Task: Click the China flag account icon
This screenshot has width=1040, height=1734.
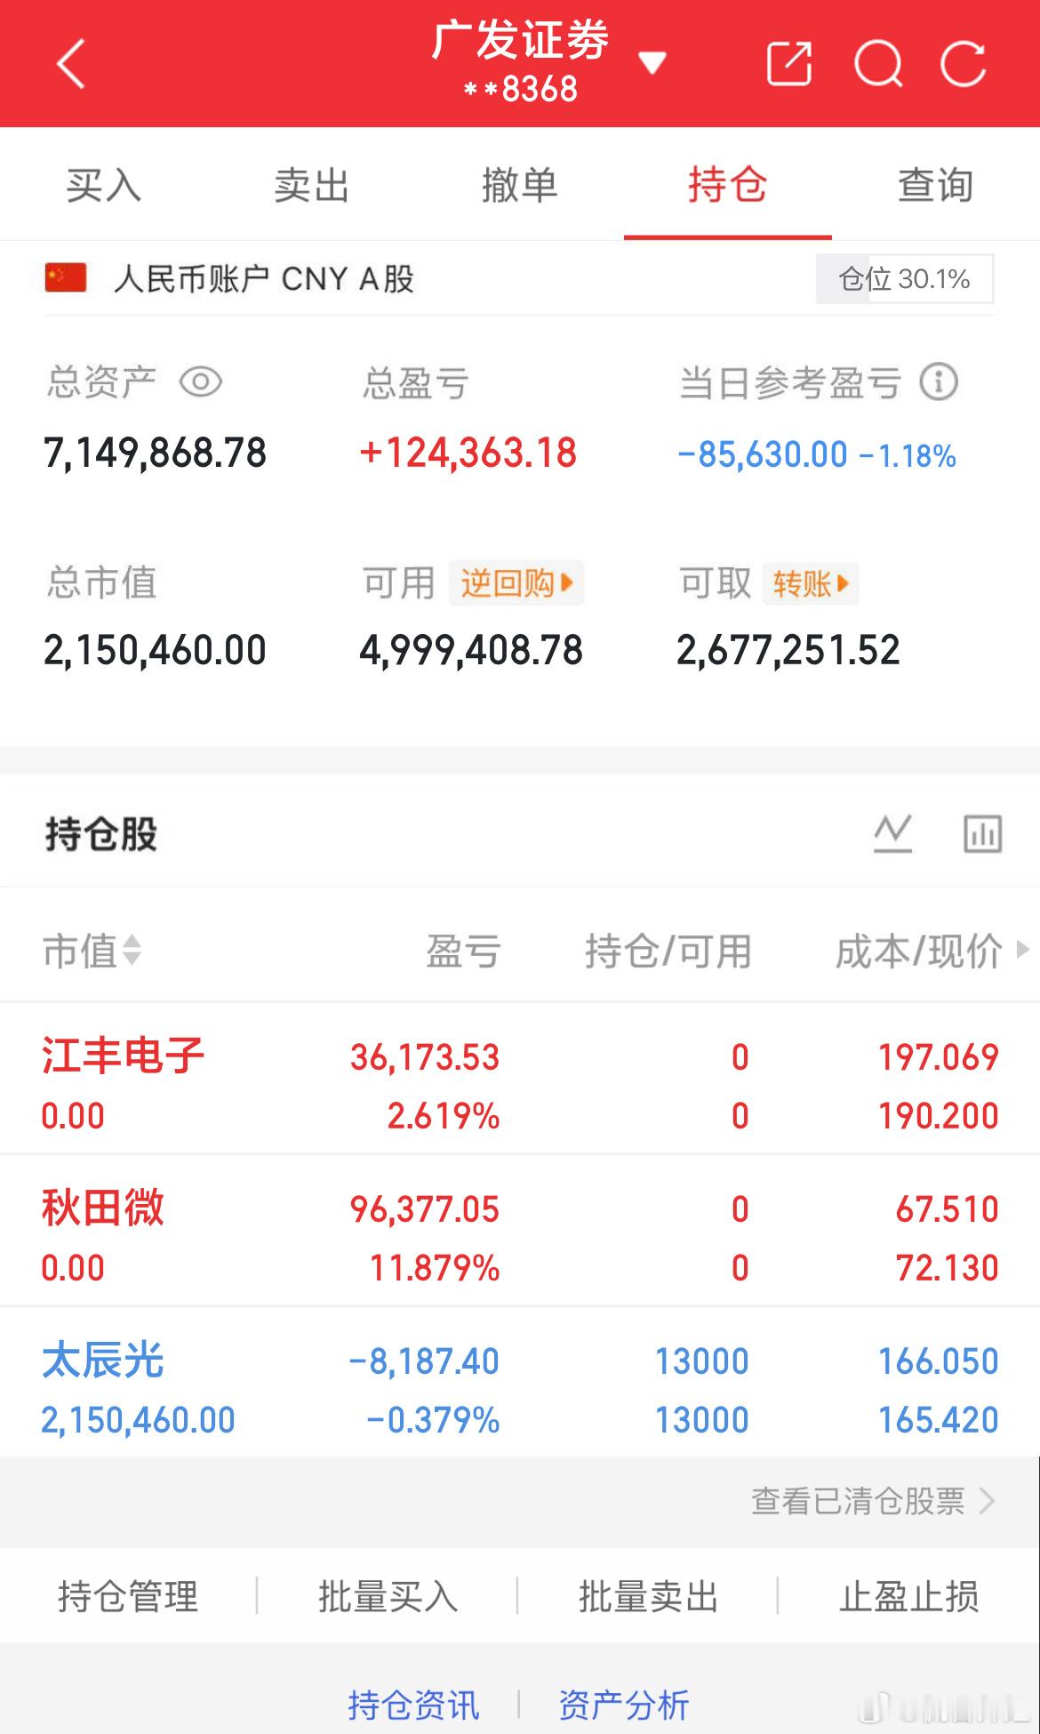Action: pos(66,278)
